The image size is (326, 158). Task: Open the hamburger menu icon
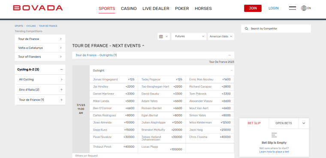[x=292, y=8]
